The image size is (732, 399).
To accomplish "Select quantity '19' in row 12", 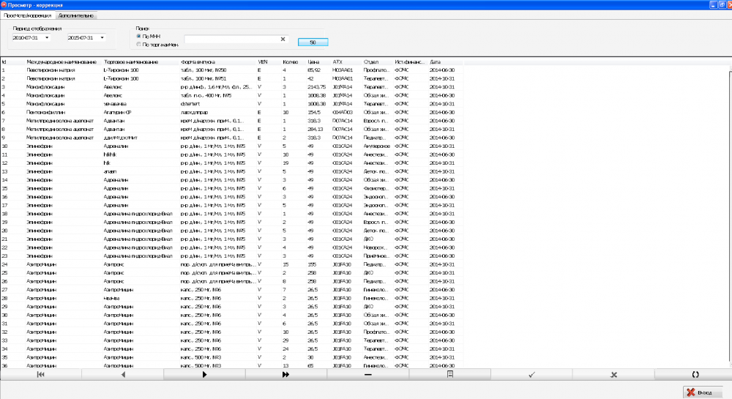I will [x=285, y=163].
